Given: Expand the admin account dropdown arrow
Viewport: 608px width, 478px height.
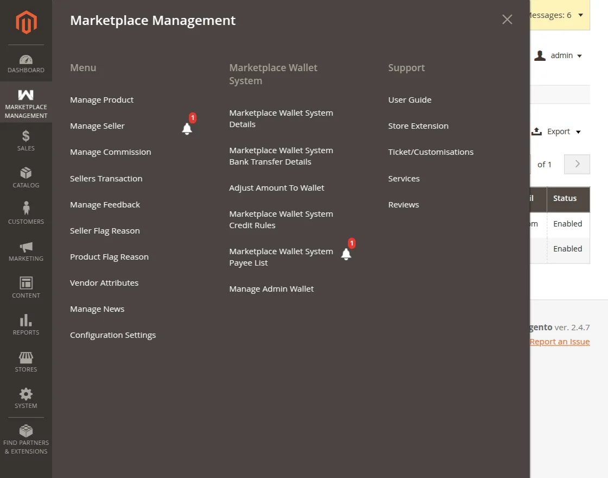Looking at the screenshot, I should tap(580, 56).
